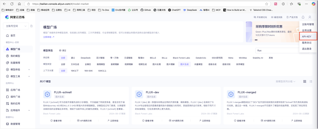
Task: Open API调用示例 for FLUX-dev
Action: point(176,120)
